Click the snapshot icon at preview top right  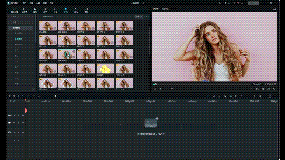click(274, 8)
